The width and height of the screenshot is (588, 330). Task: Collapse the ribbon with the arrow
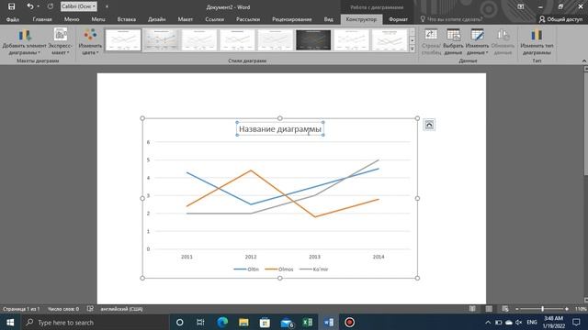(x=584, y=60)
